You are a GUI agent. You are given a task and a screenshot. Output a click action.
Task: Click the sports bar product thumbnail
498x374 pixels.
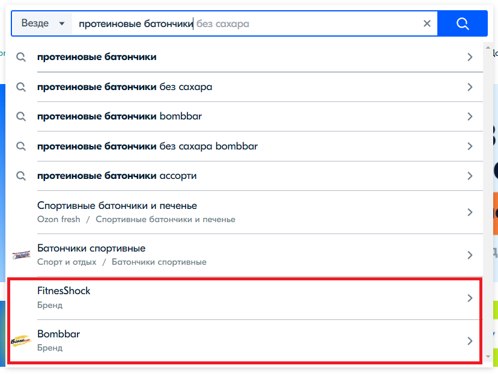pyautogui.click(x=21, y=255)
